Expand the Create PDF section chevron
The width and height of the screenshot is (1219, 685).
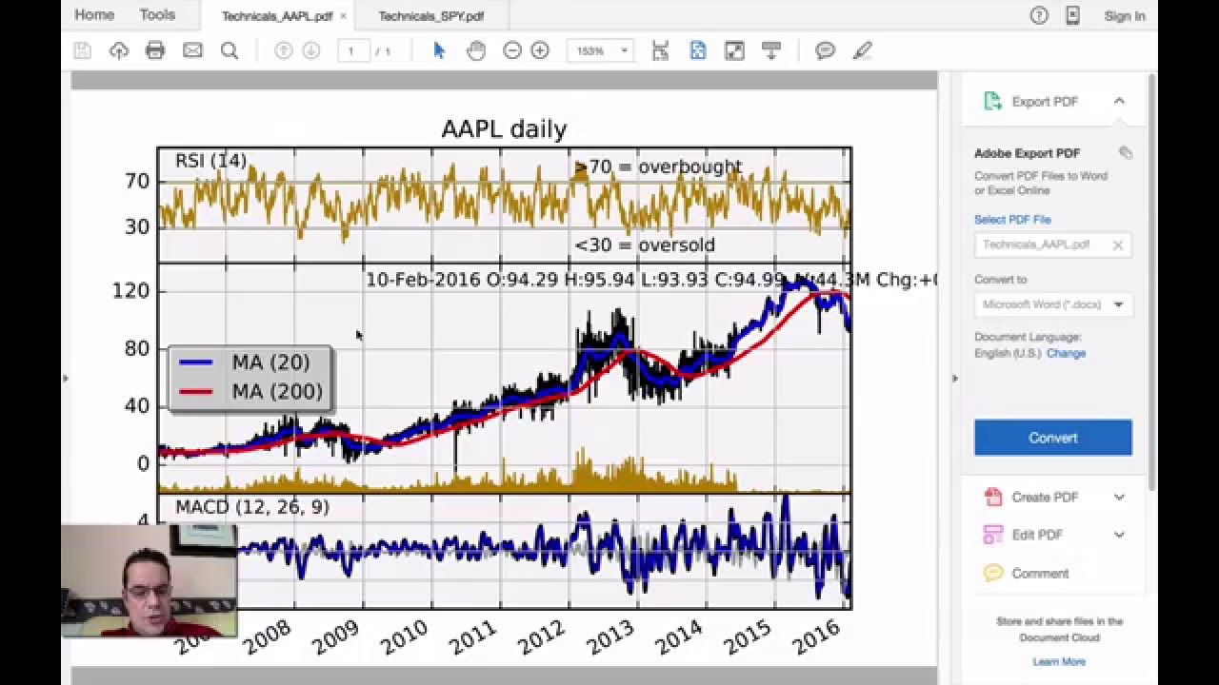(1119, 497)
